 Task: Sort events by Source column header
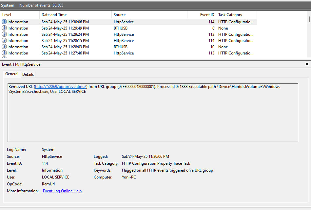click(149, 15)
